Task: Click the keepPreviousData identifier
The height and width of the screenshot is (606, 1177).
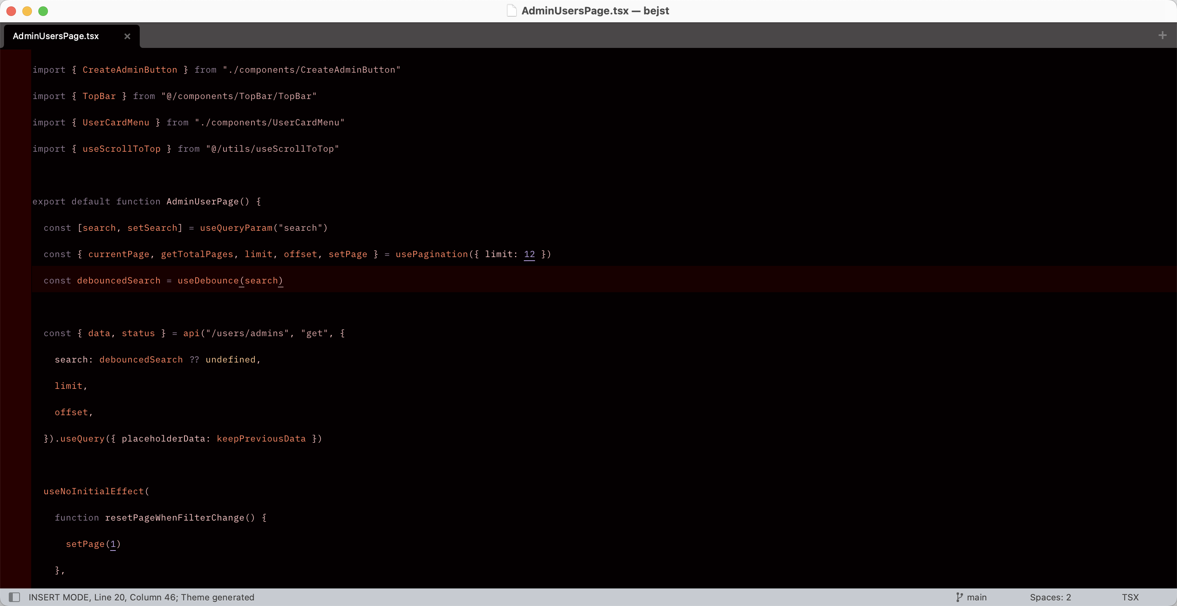Action: (262, 439)
